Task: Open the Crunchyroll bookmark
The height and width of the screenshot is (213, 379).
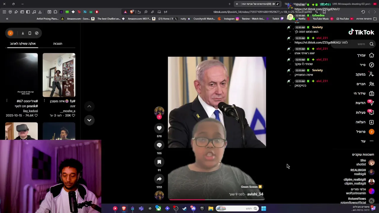Action: (x=207, y=19)
